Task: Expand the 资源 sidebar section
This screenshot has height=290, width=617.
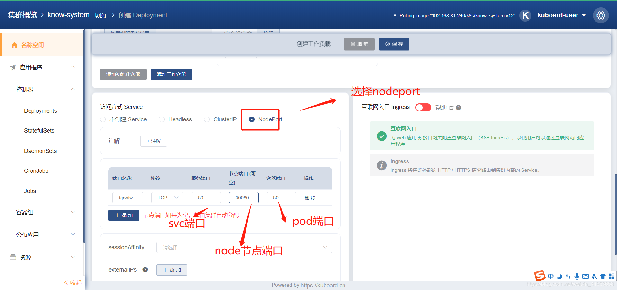Action: [73, 257]
